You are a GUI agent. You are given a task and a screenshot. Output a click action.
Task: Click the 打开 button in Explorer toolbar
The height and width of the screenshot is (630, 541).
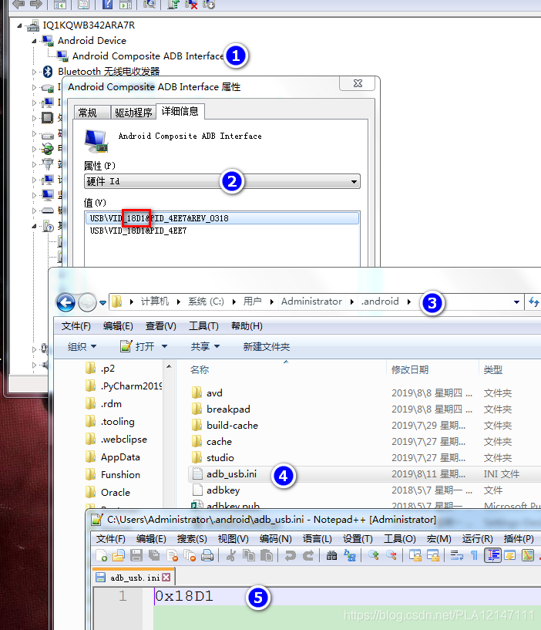click(x=138, y=346)
